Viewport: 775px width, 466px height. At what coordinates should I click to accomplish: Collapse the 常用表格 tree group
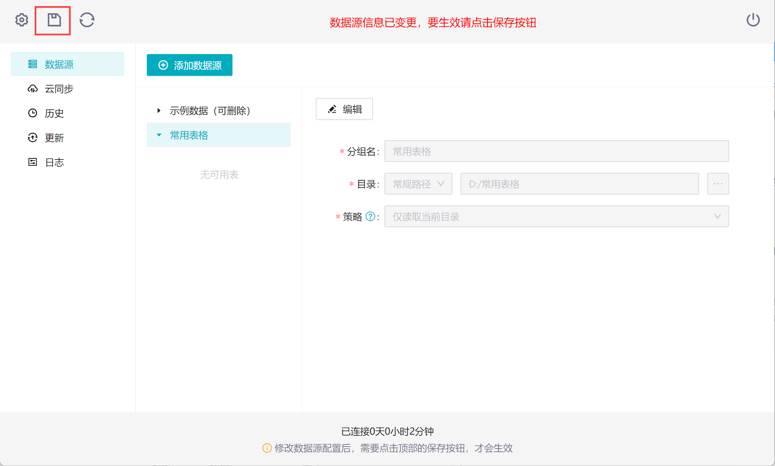coord(159,135)
